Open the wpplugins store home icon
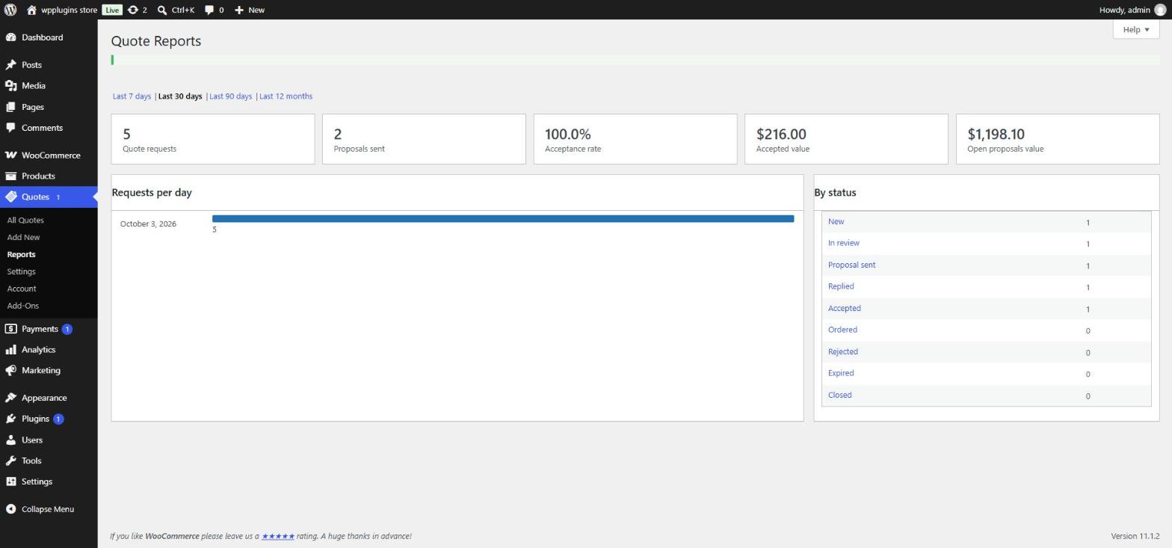 (x=31, y=10)
